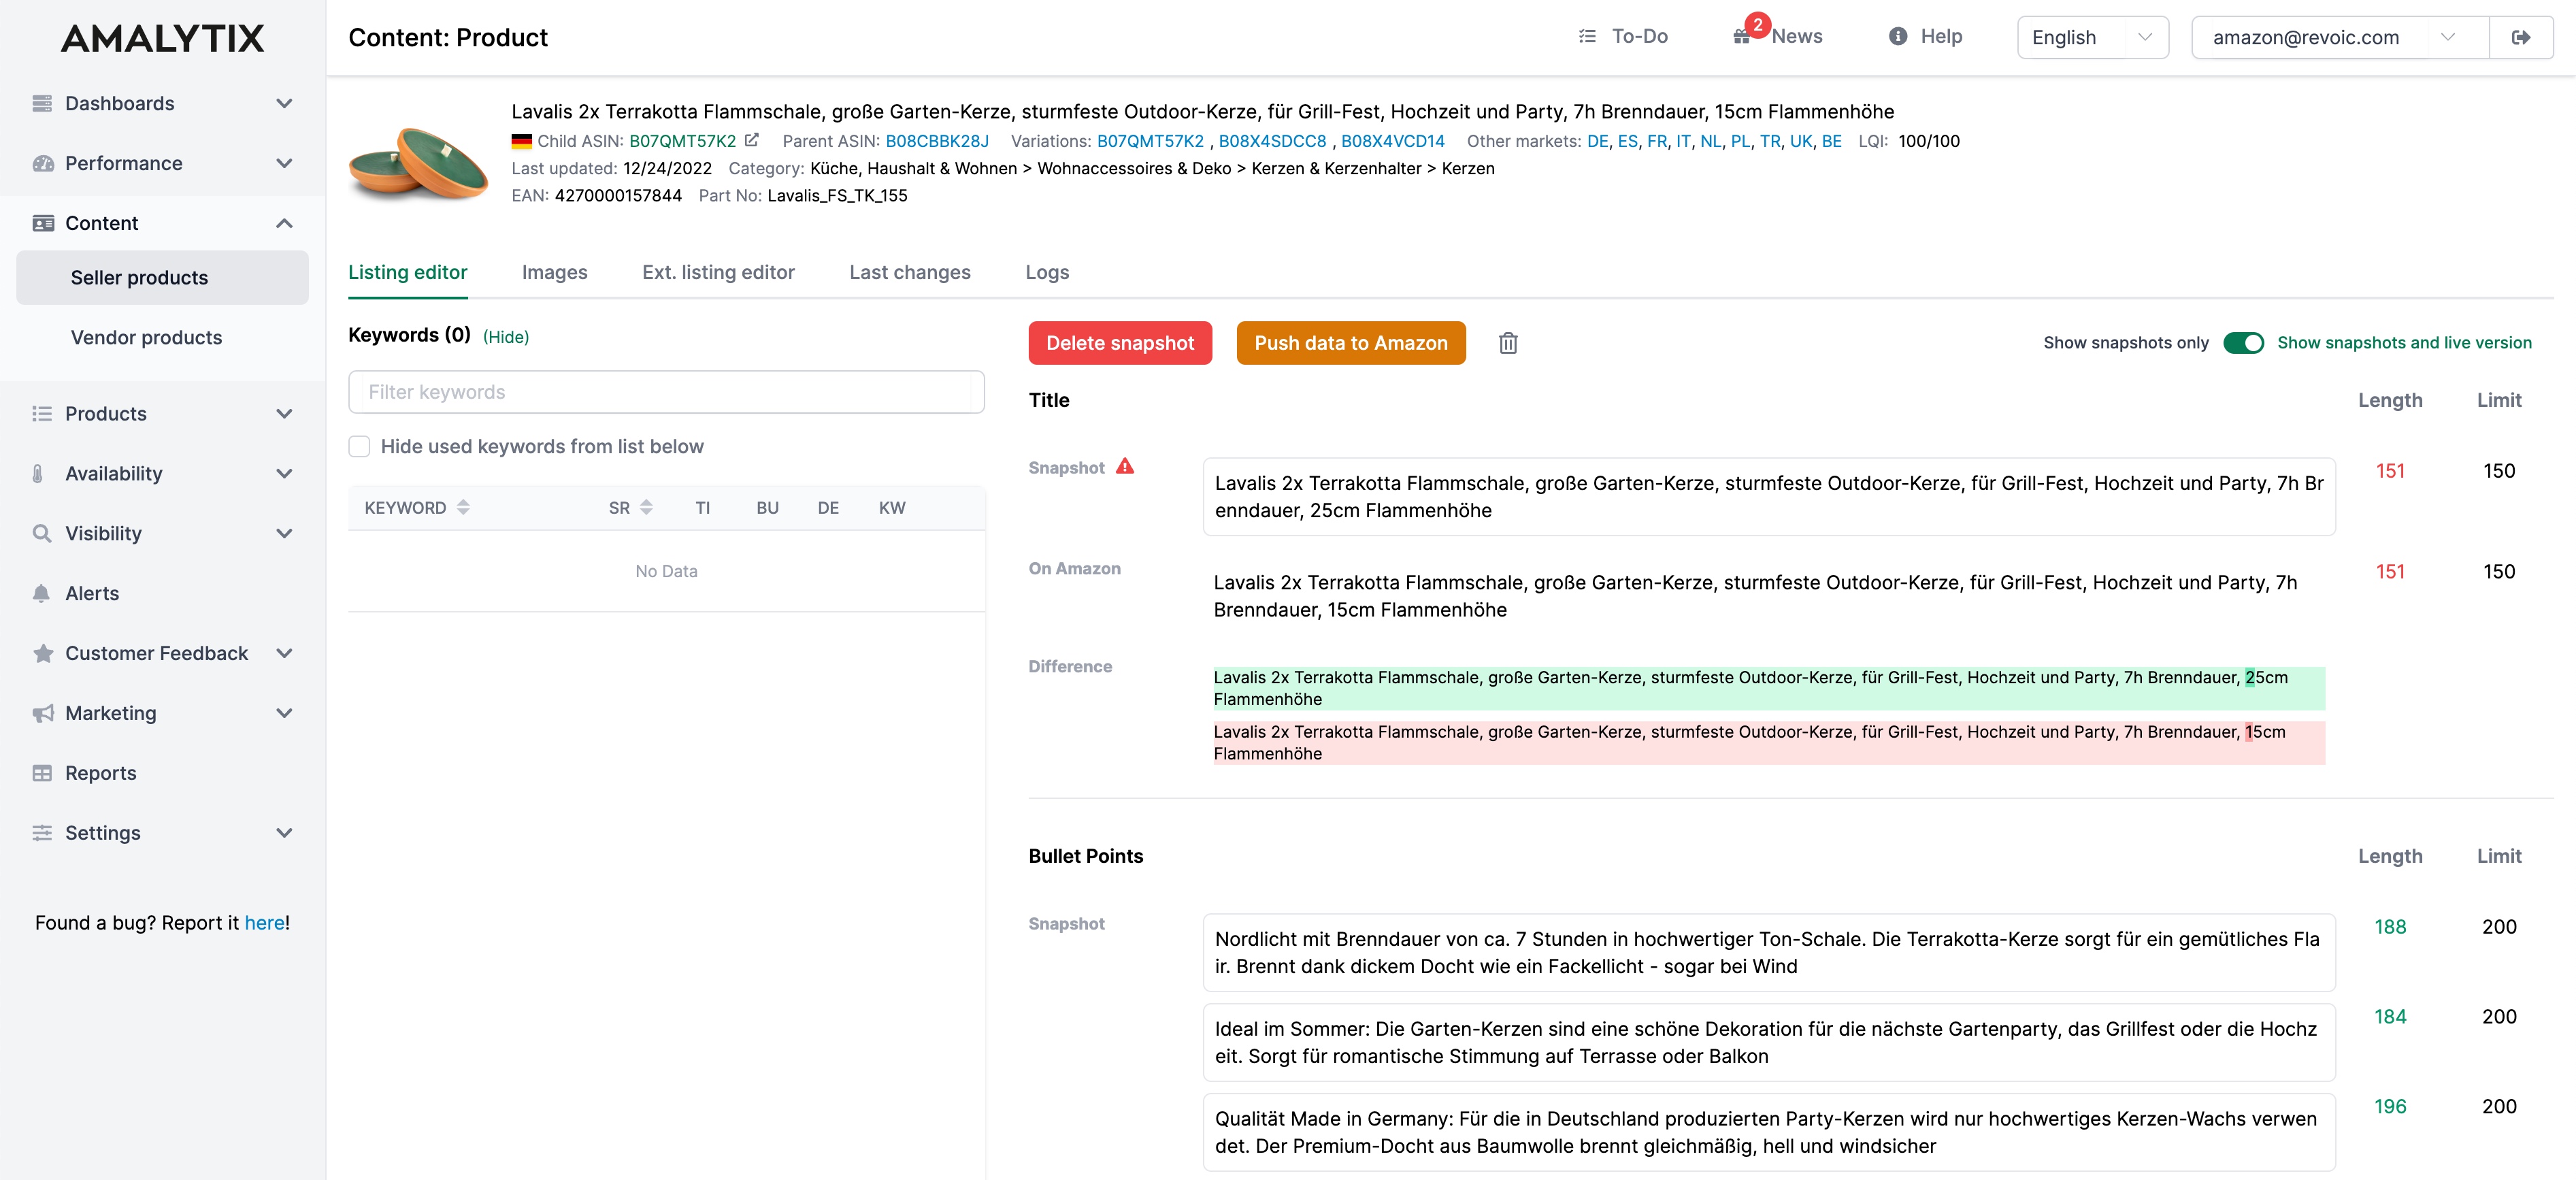Click the Settings sliders icon
The width and height of the screenshot is (2576, 1180).
[42, 833]
